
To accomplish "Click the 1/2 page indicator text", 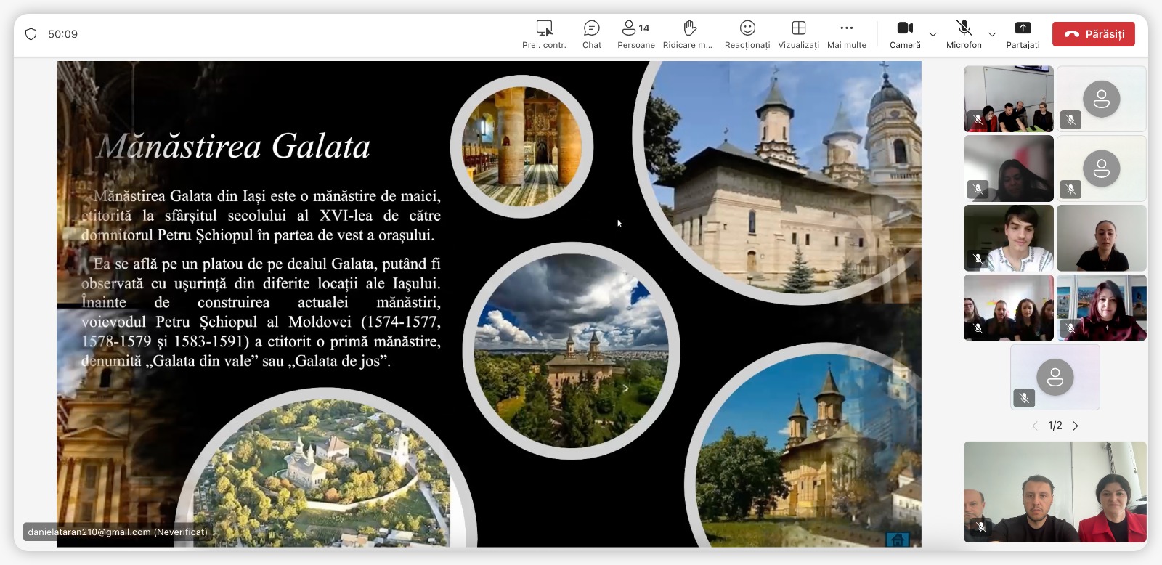I will [1055, 426].
